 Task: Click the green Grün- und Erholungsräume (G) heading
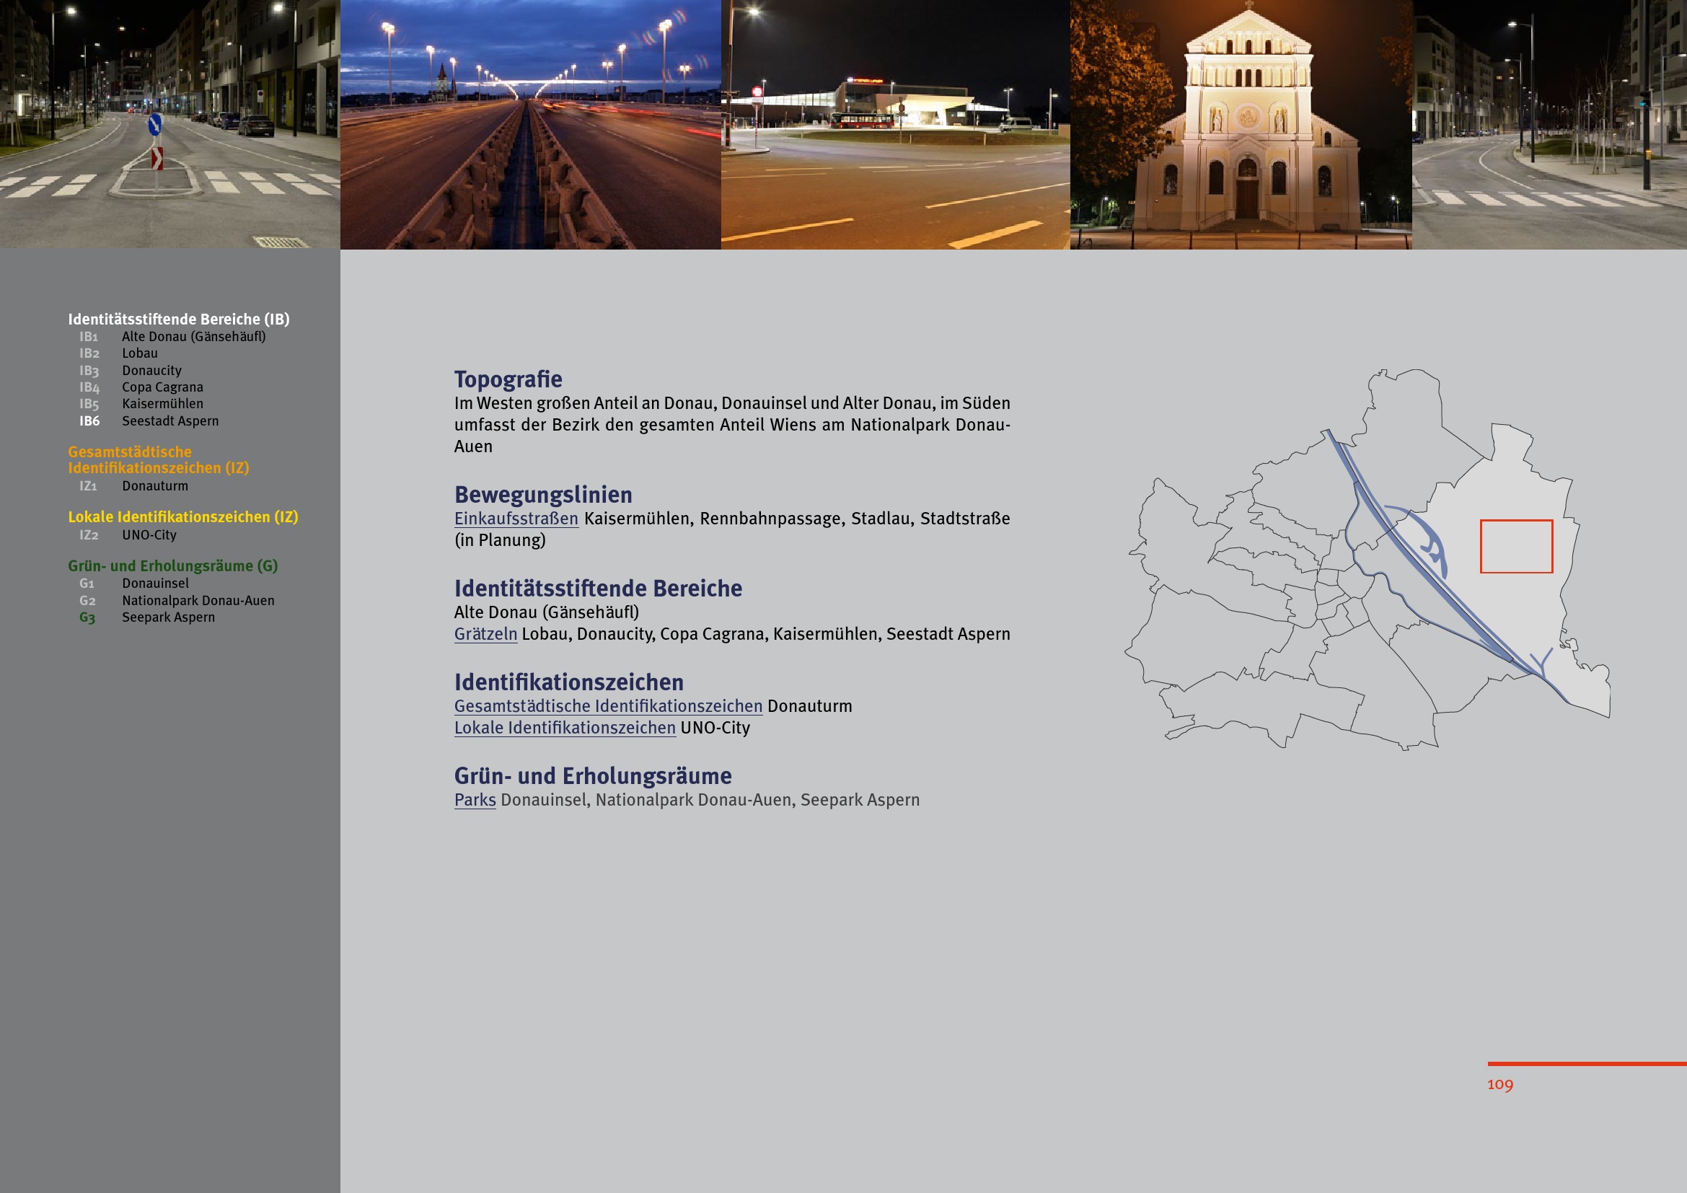point(172,565)
